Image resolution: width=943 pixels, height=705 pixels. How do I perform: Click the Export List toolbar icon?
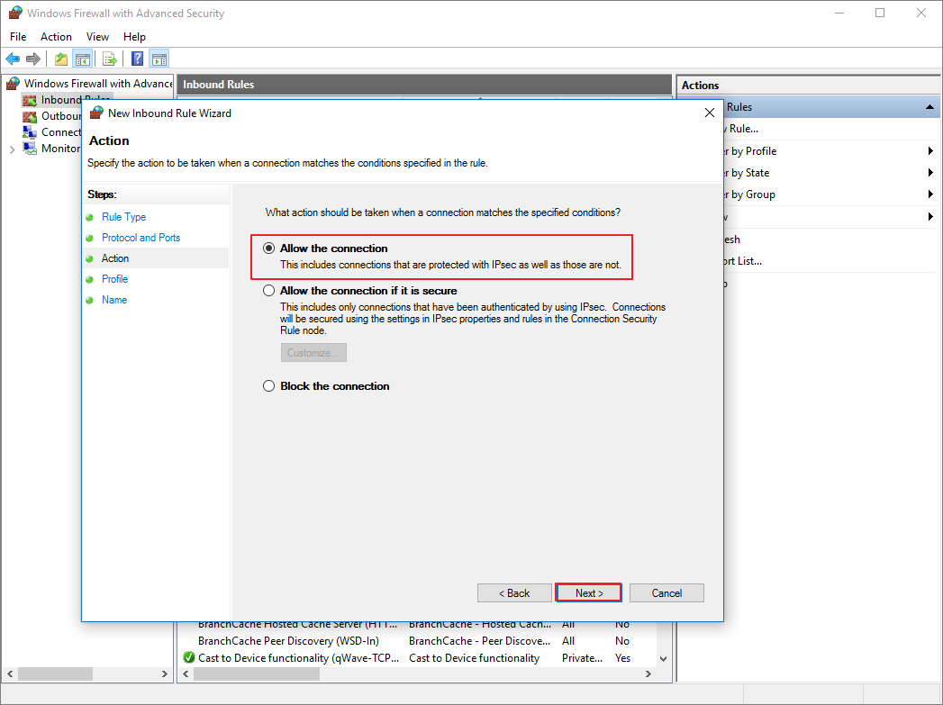tap(110, 59)
